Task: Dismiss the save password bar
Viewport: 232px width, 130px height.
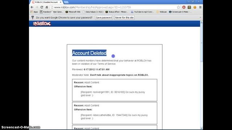Action: 200,17
